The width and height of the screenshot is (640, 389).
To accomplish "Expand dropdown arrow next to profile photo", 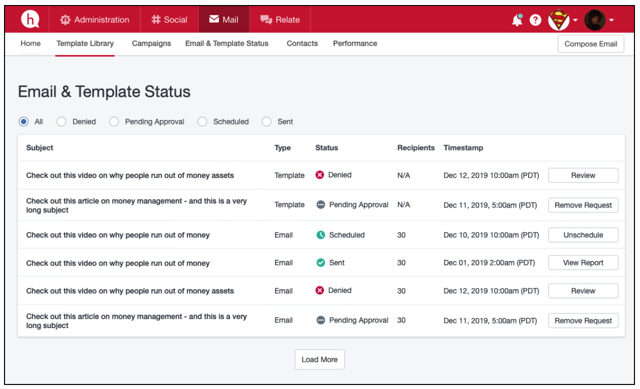I will tap(611, 21).
